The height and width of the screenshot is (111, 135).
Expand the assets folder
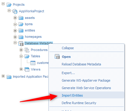click(15, 18)
